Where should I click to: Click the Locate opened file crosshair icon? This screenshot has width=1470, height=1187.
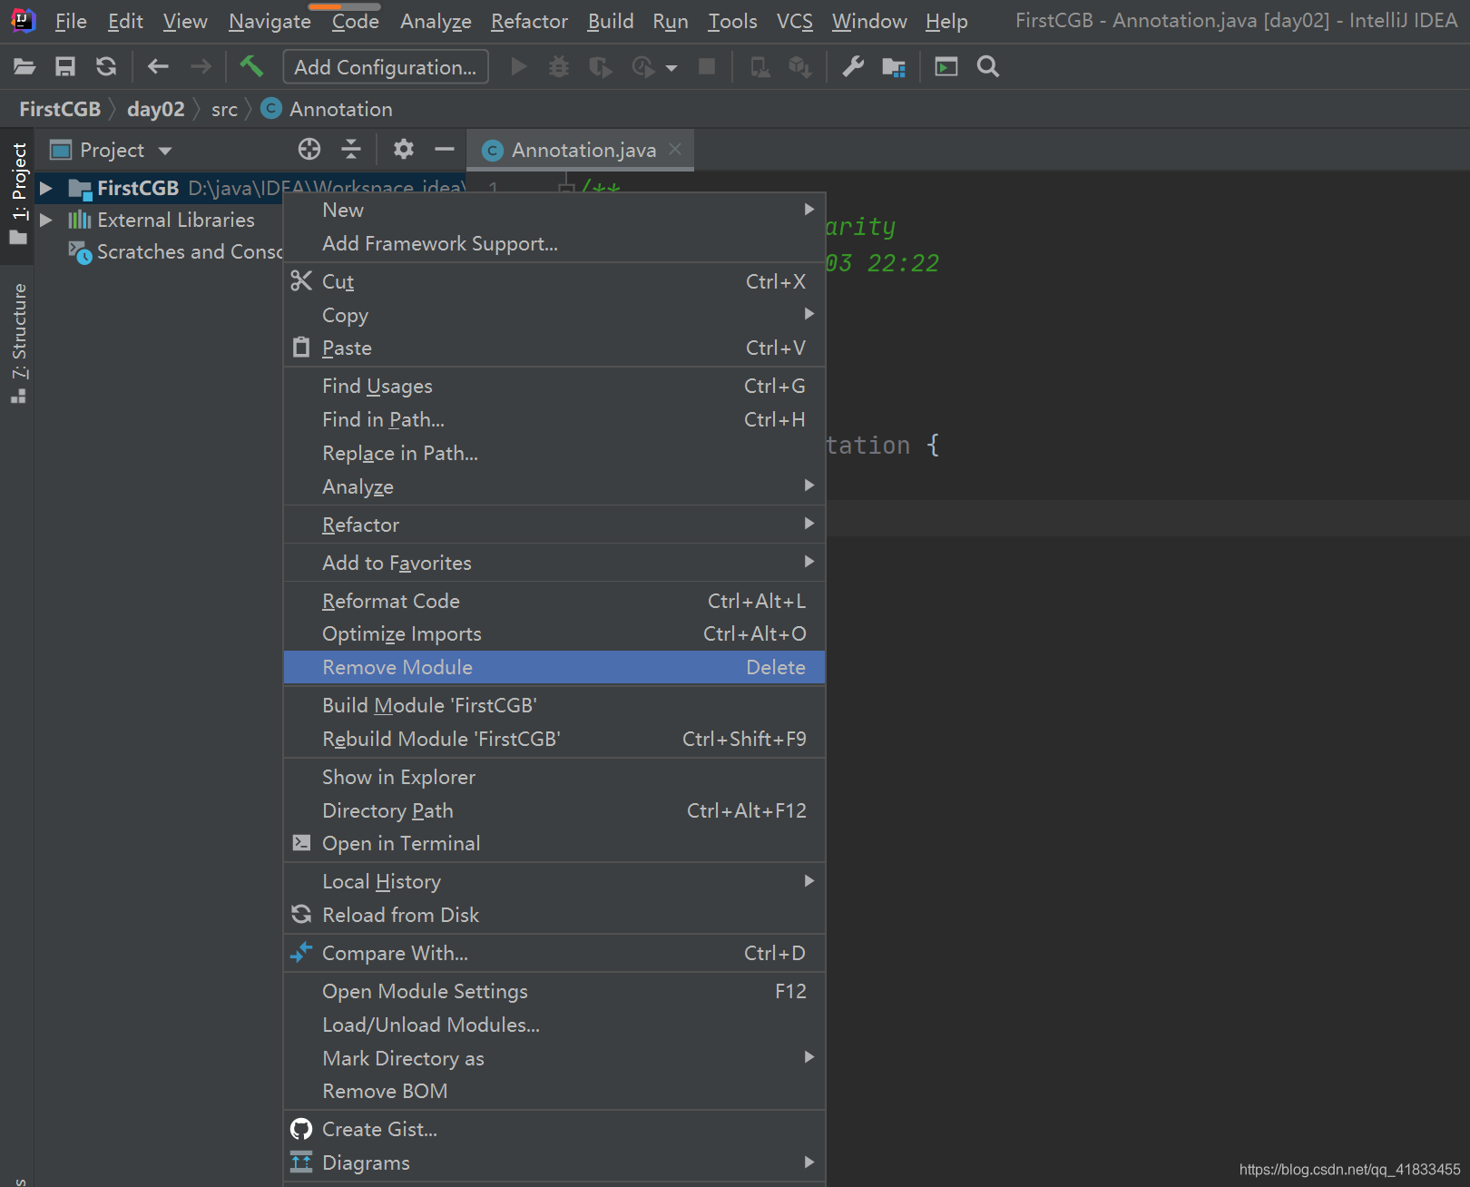pos(309,149)
